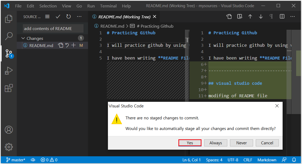The image size is (302, 164).
Task: Open the Explorer view in activity bar
Action: pyautogui.click(x=9, y=19)
